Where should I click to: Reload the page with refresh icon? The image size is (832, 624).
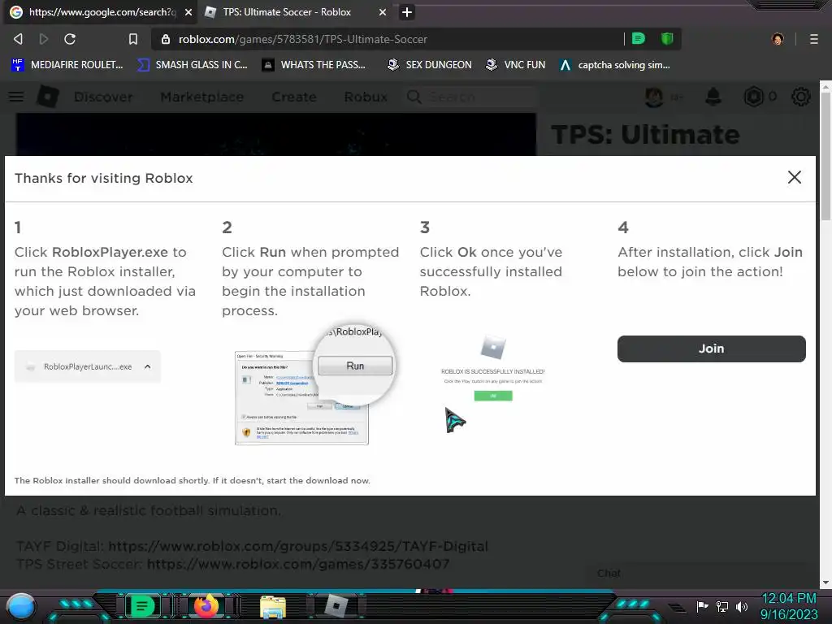tap(70, 39)
